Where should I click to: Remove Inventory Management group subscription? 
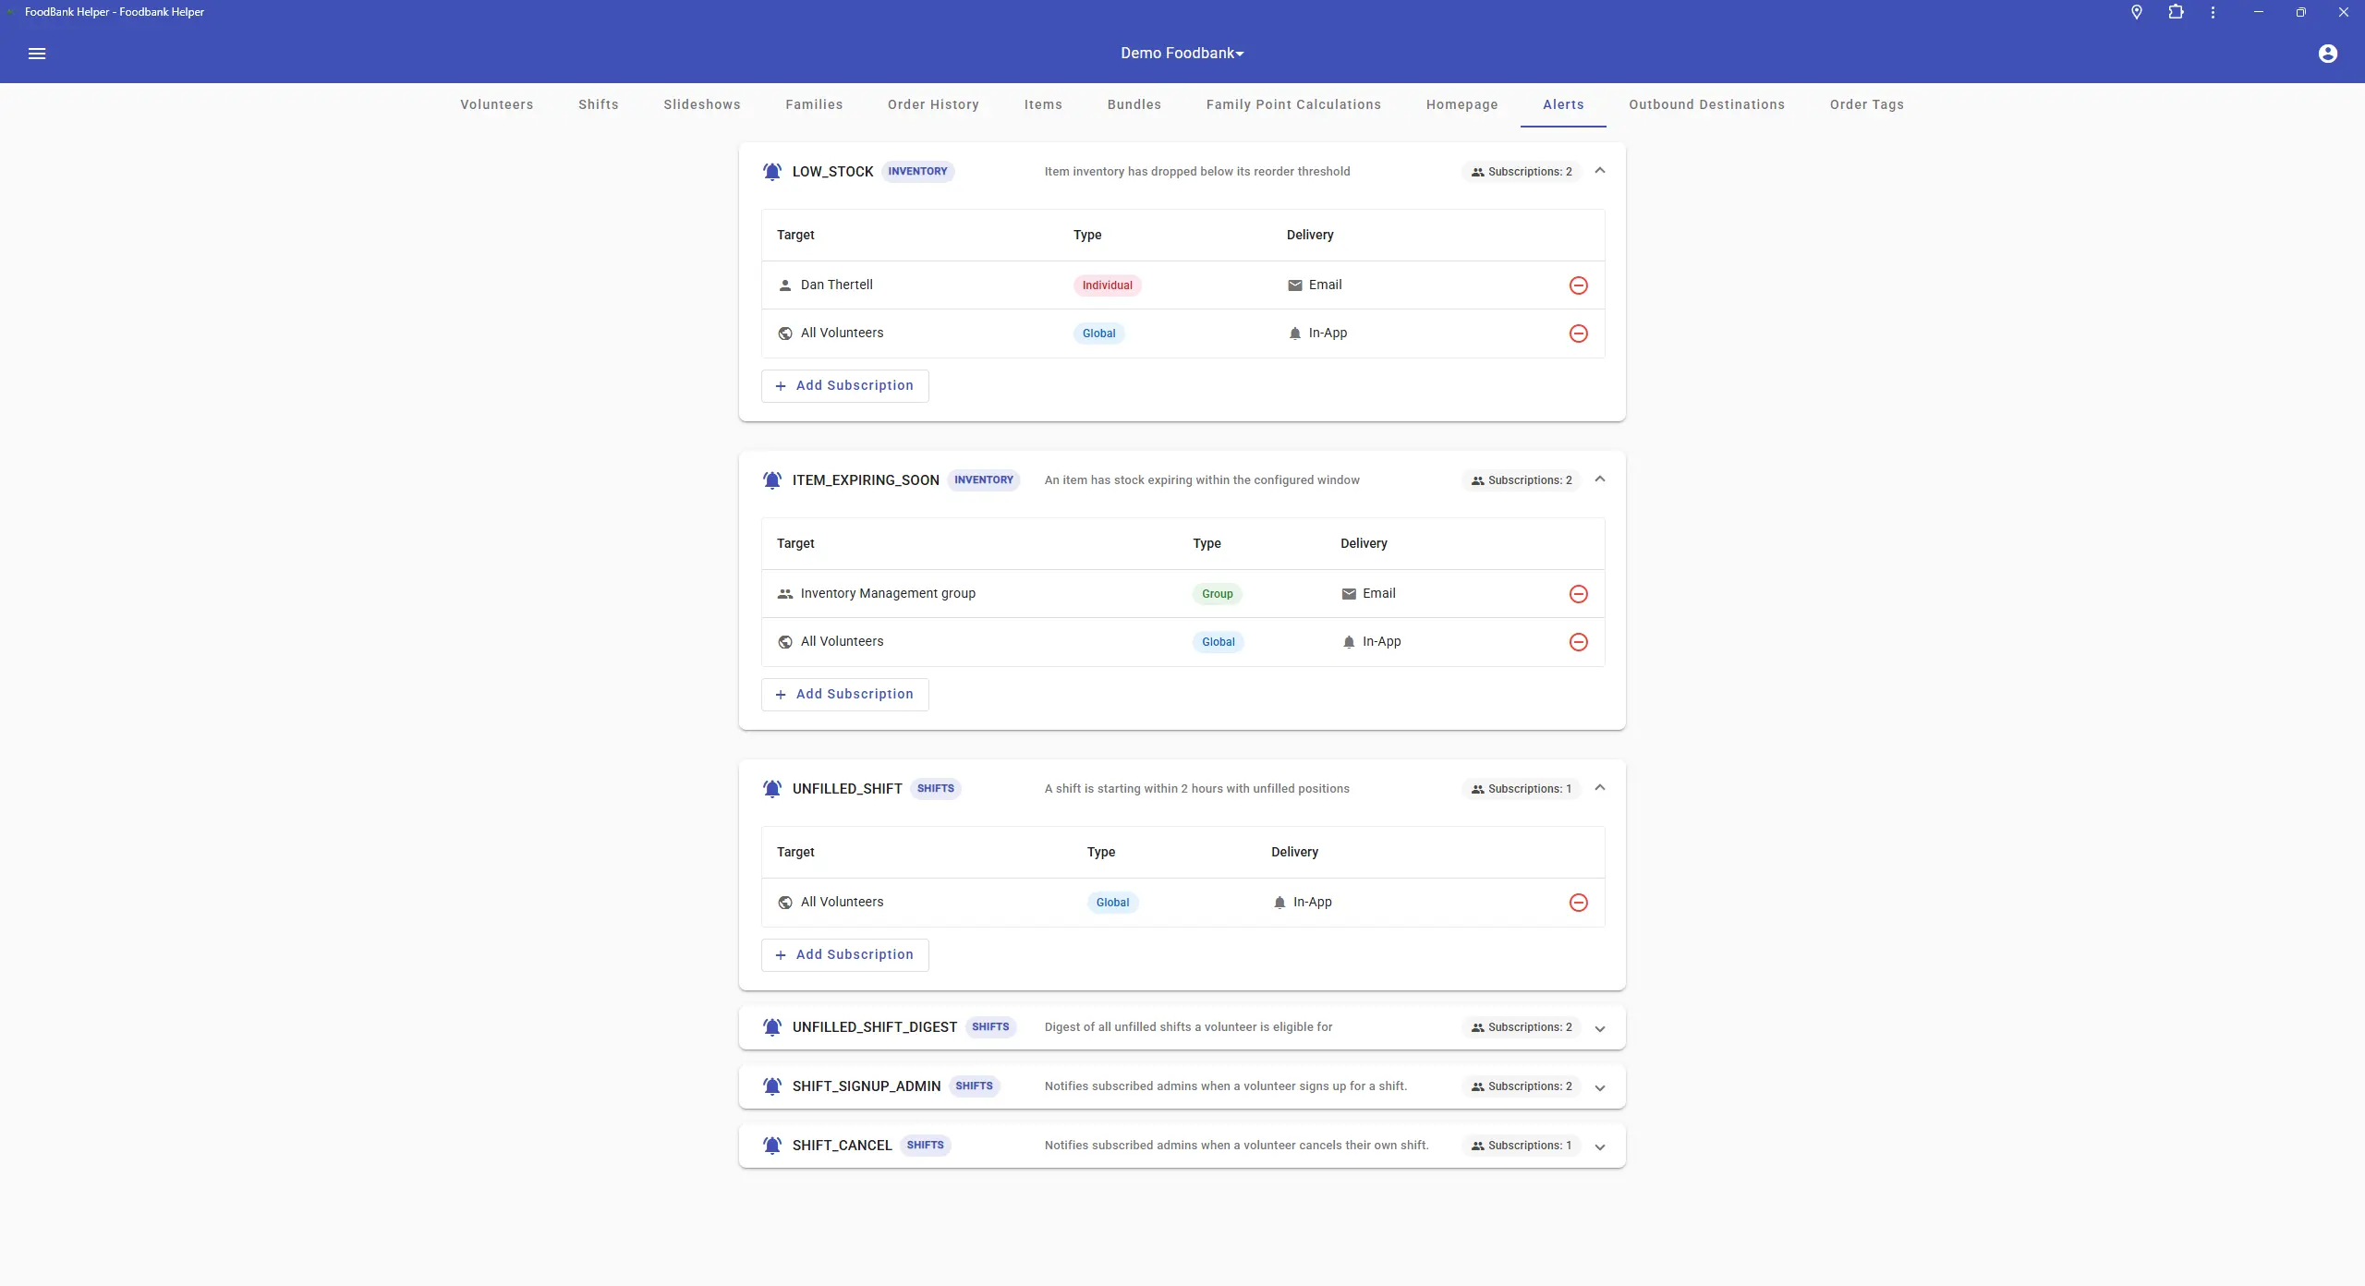(1578, 594)
